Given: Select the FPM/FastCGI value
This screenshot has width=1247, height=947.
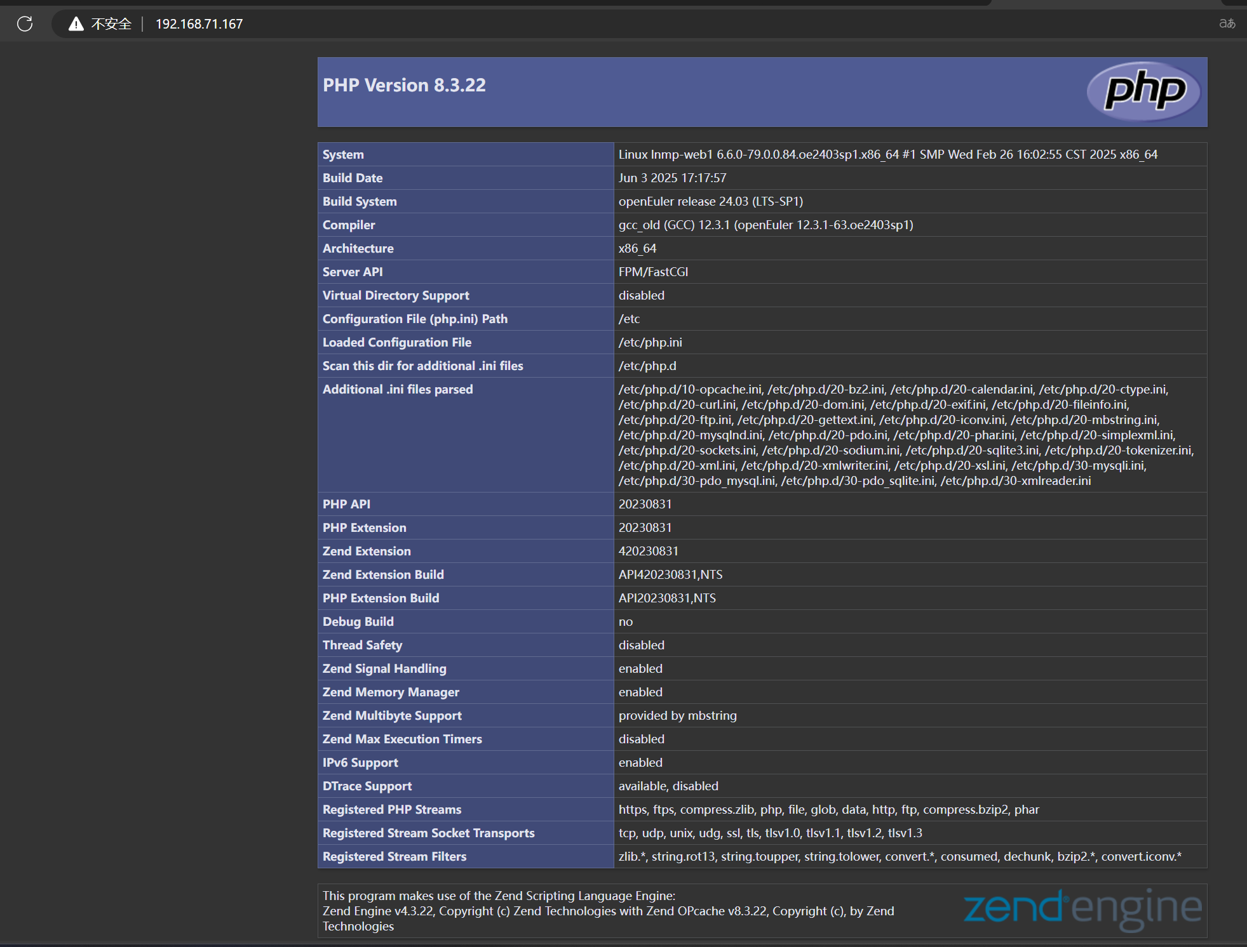Looking at the screenshot, I should pos(654,272).
